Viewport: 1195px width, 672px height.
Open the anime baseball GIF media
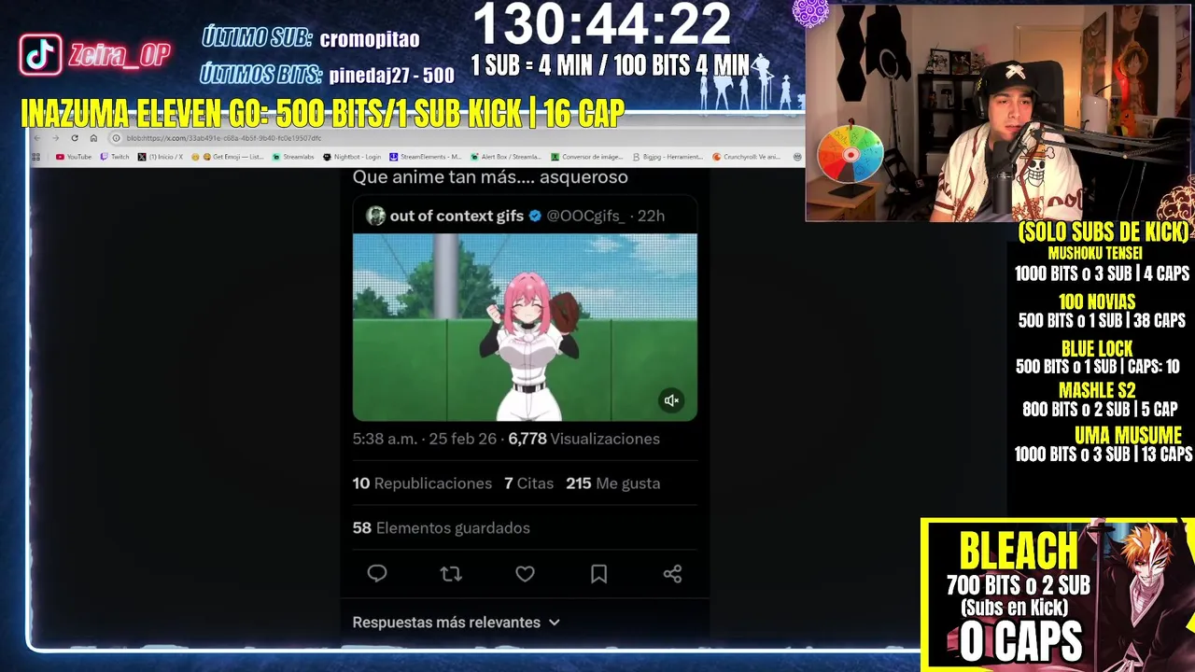click(x=525, y=327)
